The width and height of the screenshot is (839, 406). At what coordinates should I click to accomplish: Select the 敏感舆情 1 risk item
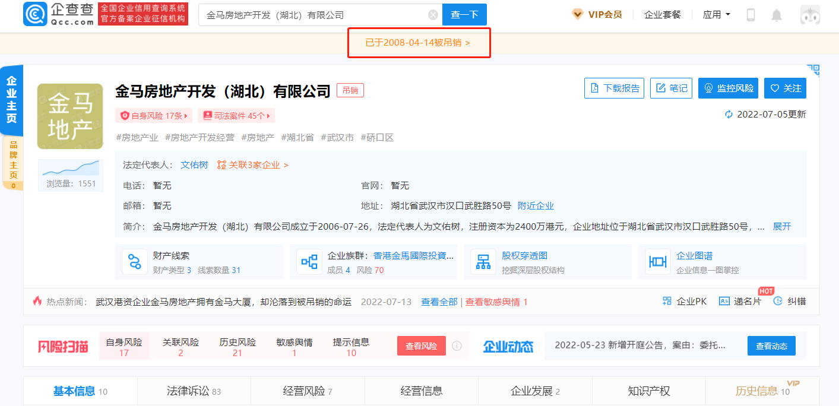coord(295,347)
